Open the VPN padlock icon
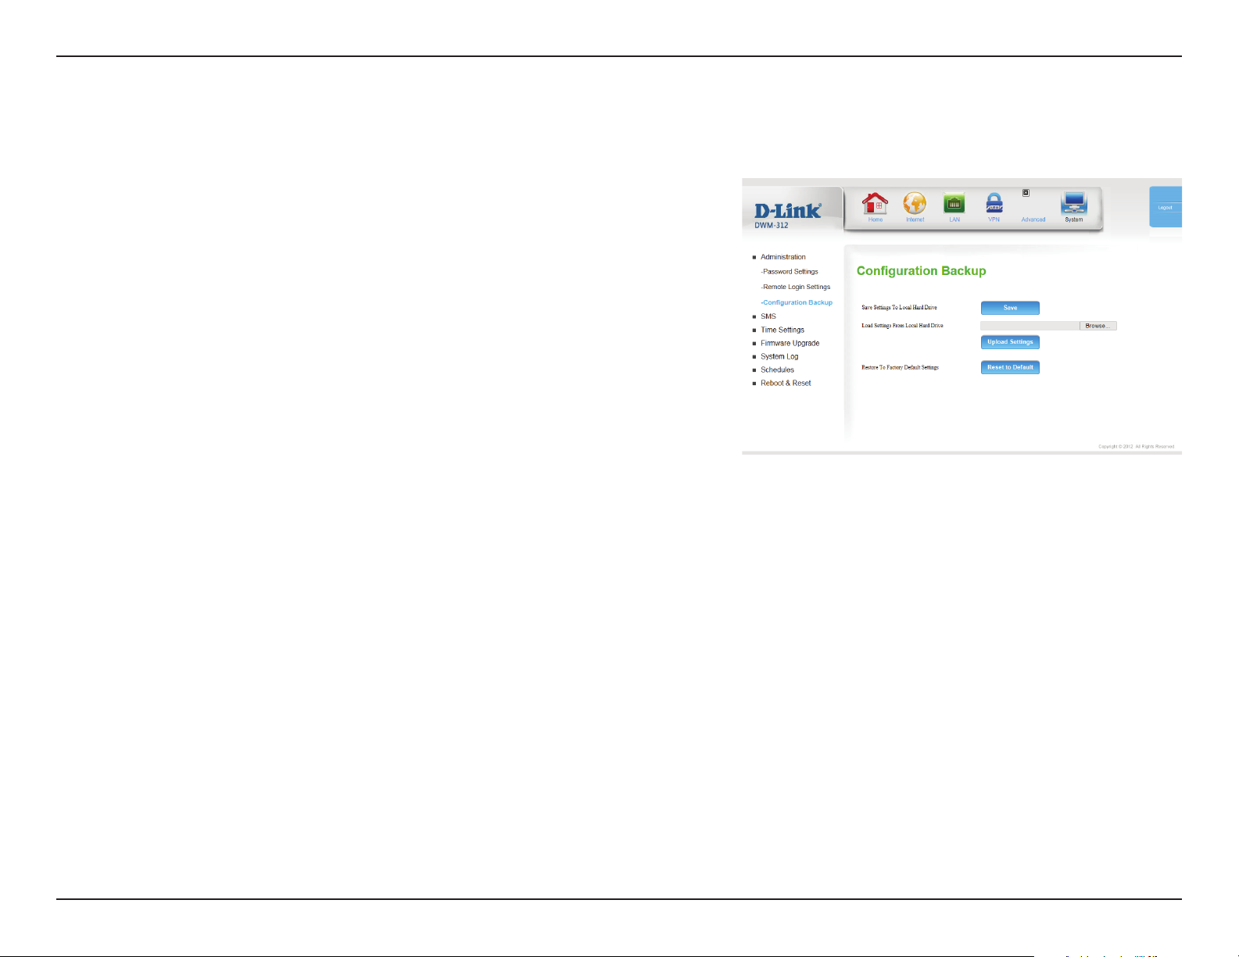This screenshot has height=957, width=1239. (994, 204)
